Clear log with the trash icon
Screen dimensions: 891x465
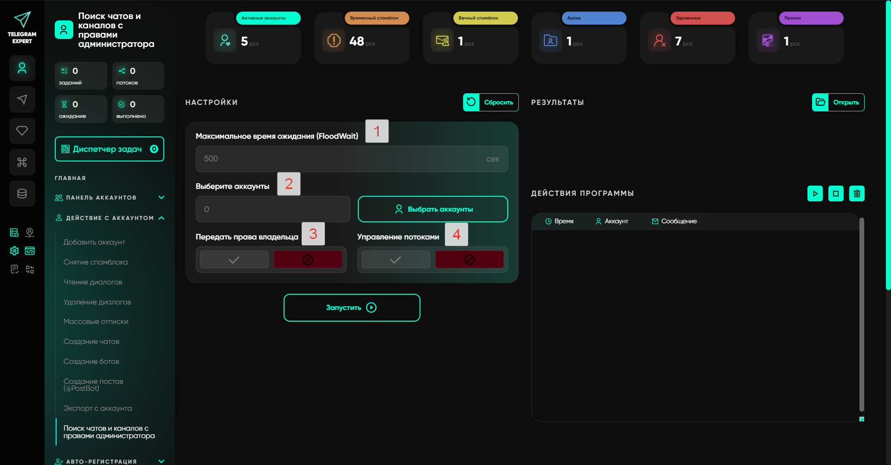(x=857, y=194)
